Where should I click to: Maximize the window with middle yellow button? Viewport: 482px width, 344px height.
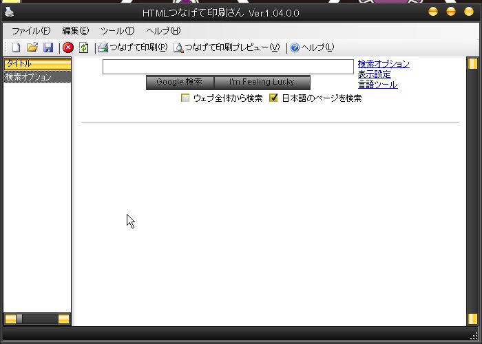tap(450, 12)
